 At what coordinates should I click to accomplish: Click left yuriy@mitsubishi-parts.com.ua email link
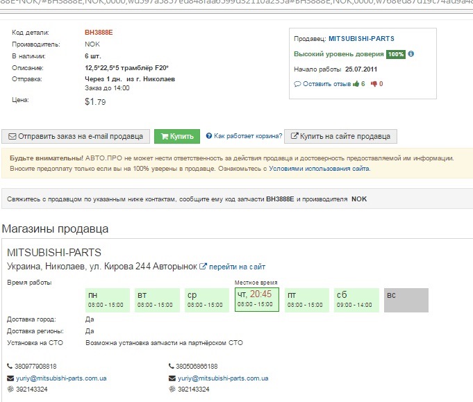pos(61,378)
